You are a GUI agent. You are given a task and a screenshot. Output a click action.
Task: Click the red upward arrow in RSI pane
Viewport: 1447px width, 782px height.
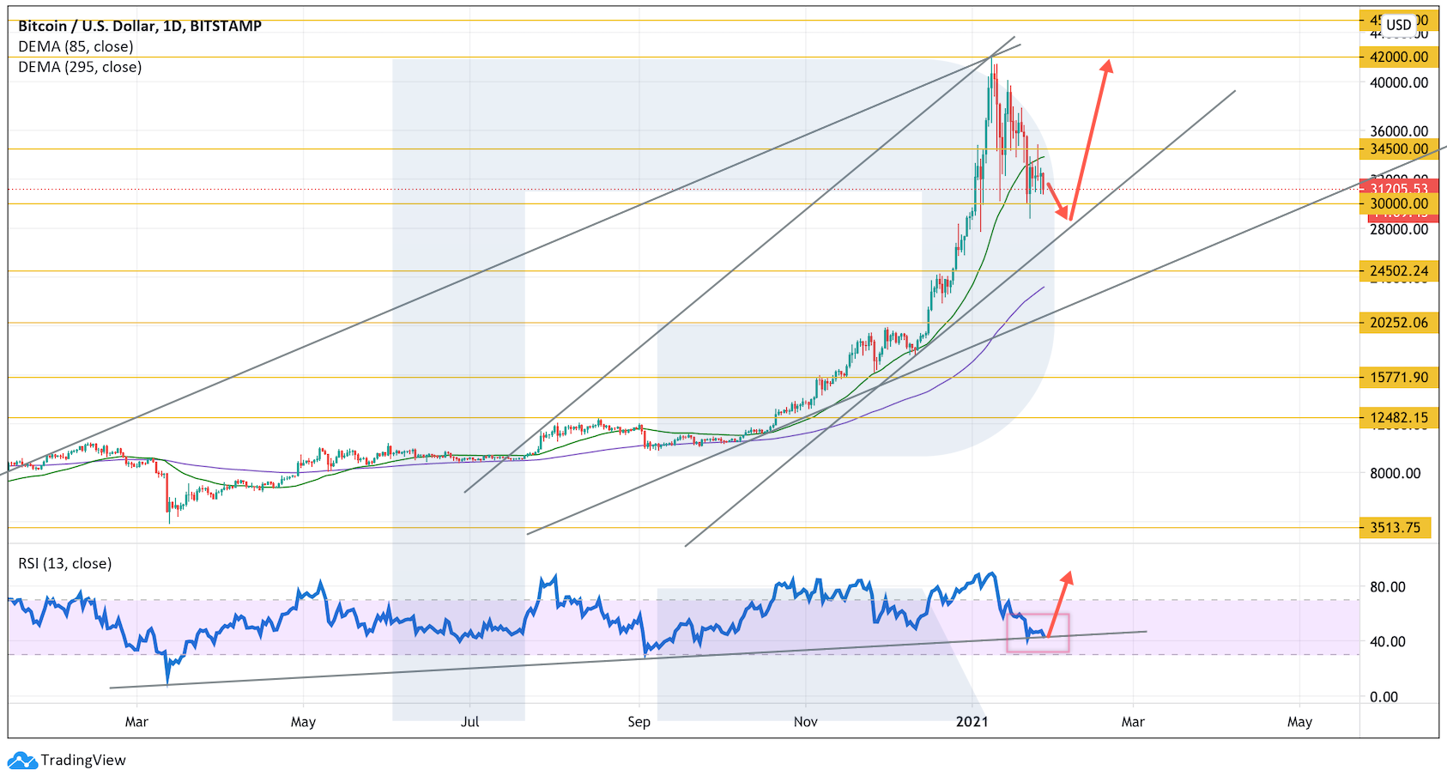tap(1059, 603)
